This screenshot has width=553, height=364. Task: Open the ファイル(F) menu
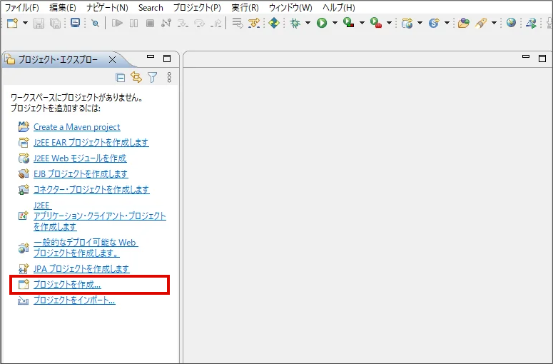pos(22,7)
